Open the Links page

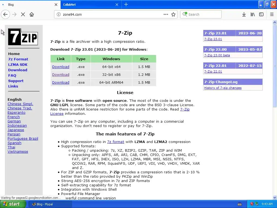coord(13,86)
